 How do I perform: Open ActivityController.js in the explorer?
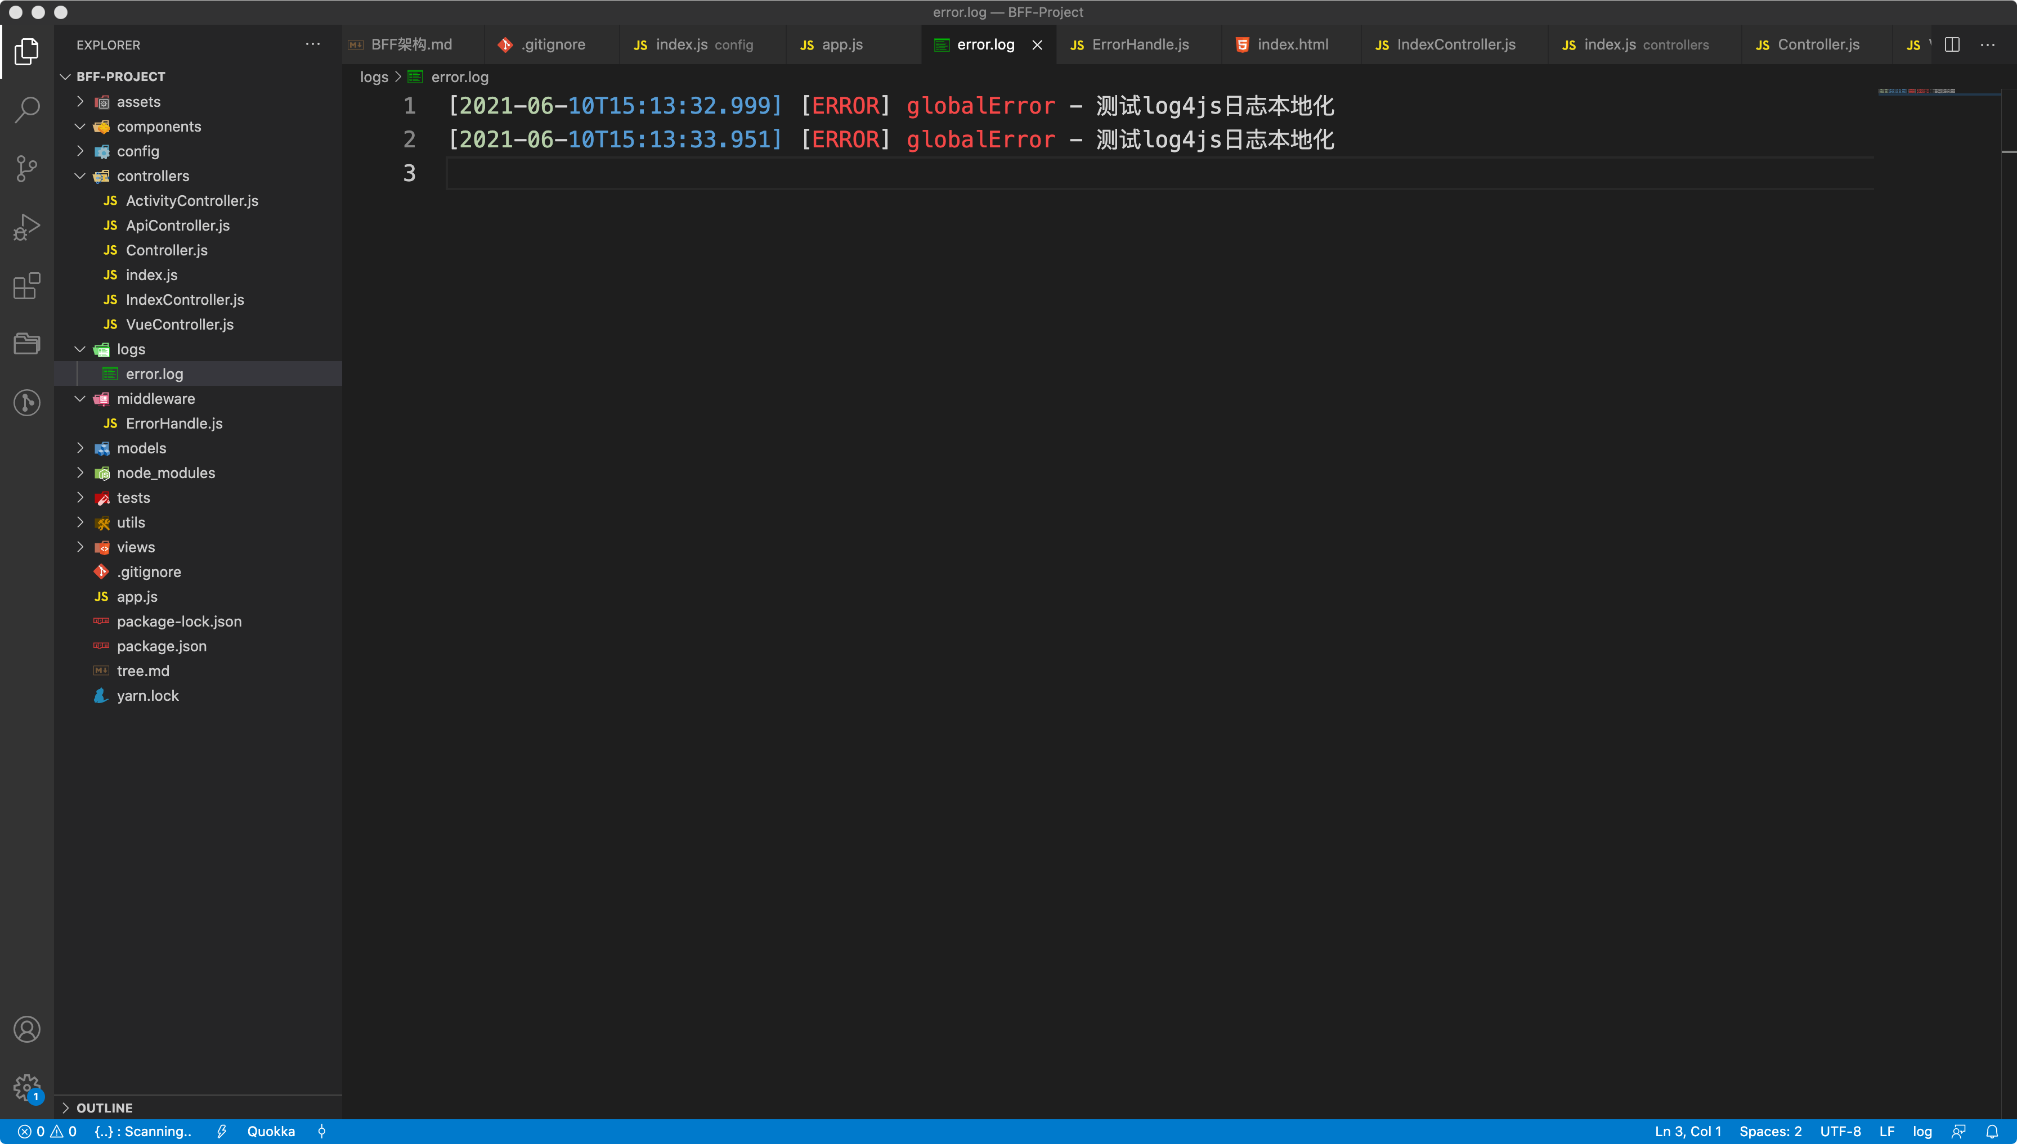coord(198,200)
